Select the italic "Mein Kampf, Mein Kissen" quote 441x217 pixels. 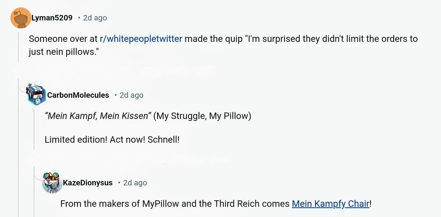[x=97, y=116]
